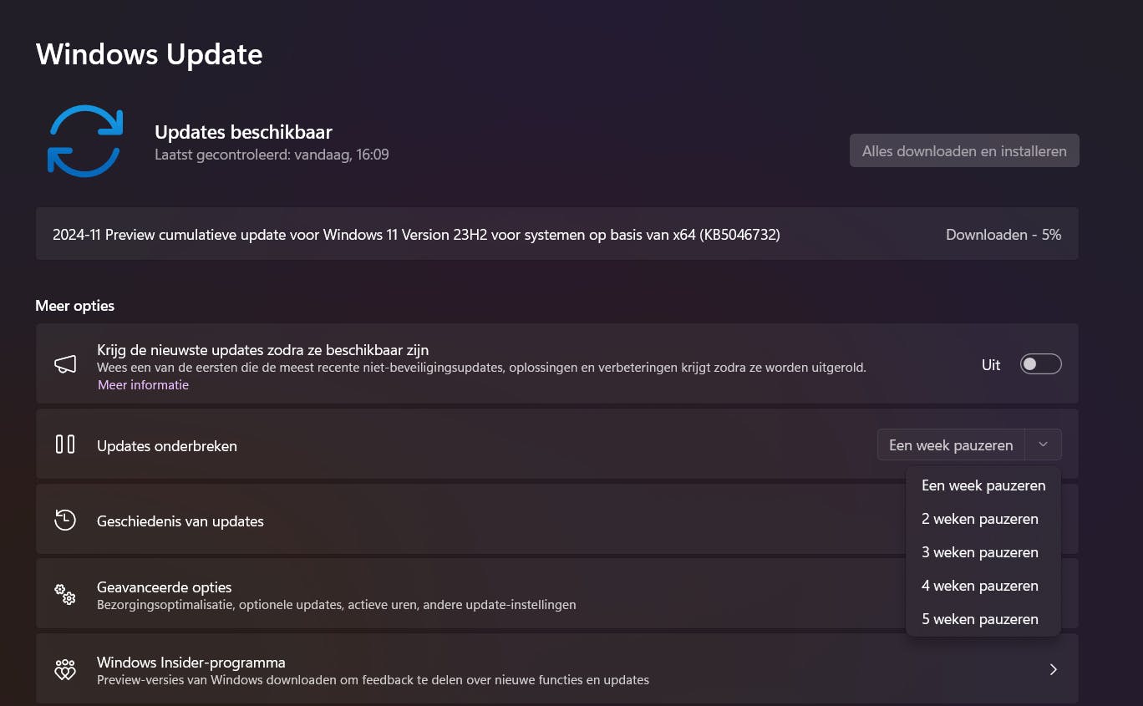
Task: Open the 'Meer informatie' link
Action: tap(143, 385)
